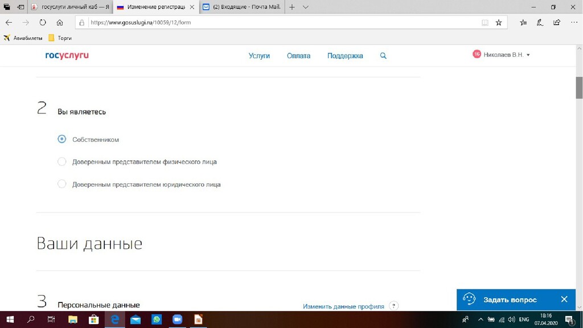Open the Mail app from taskbar
This screenshot has height=328, width=583.
click(136, 319)
